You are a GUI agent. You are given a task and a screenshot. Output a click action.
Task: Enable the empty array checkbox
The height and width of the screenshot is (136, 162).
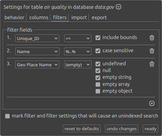coord(98,84)
